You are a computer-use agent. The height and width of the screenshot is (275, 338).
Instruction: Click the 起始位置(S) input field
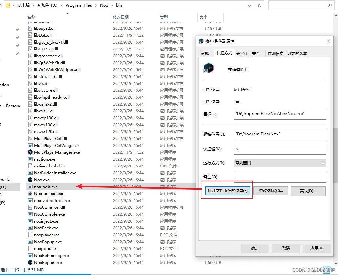(x=280, y=135)
